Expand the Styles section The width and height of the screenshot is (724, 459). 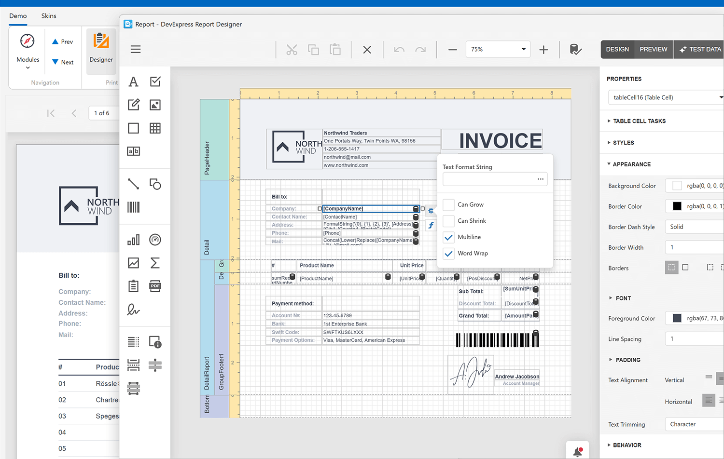coord(621,143)
